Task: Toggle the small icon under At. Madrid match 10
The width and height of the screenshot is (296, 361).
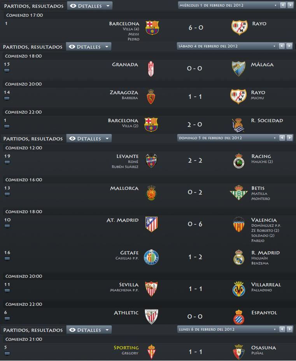Action: pos(7,226)
